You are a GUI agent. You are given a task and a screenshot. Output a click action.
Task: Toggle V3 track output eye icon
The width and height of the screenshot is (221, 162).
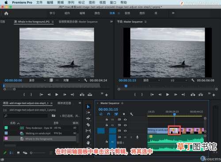tap(125, 120)
